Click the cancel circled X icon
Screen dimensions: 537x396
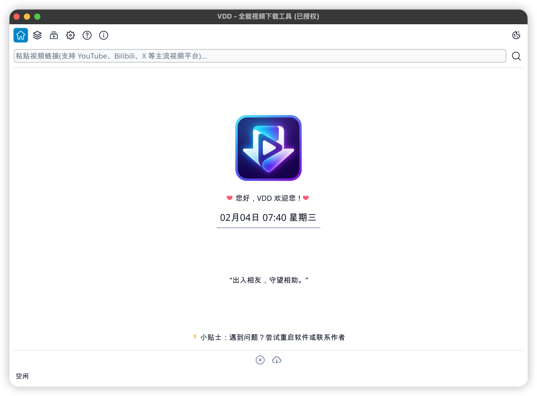point(260,360)
